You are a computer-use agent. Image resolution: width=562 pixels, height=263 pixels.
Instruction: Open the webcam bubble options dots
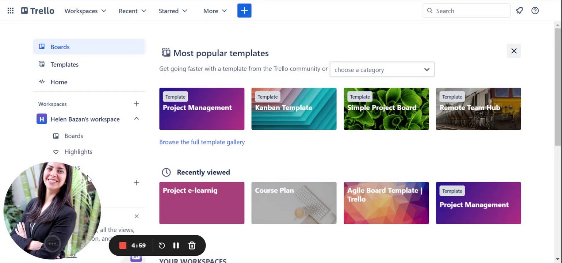coord(52,244)
